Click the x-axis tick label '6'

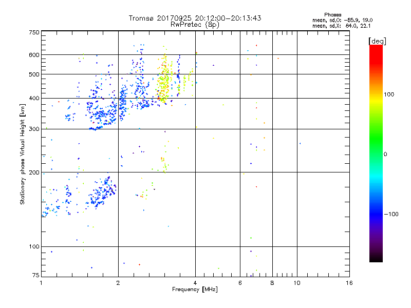240,283
